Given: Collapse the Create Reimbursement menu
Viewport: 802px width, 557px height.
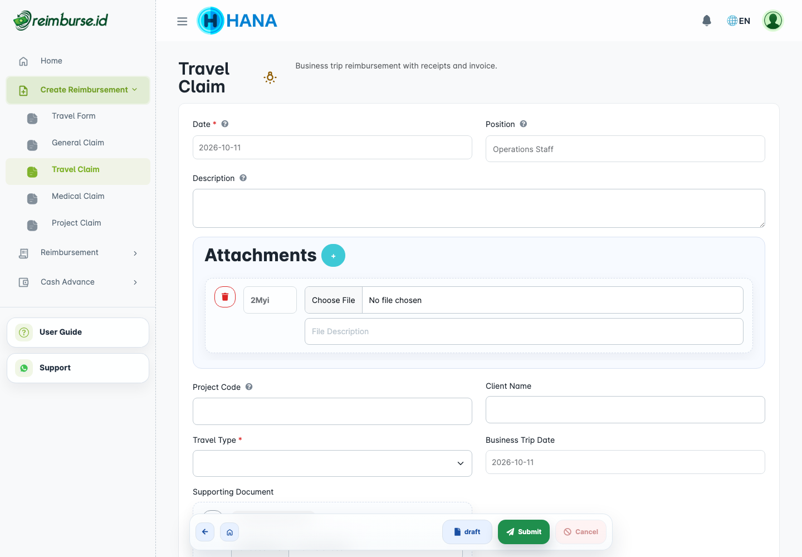Looking at the screenshot, I should coord(78,90).
